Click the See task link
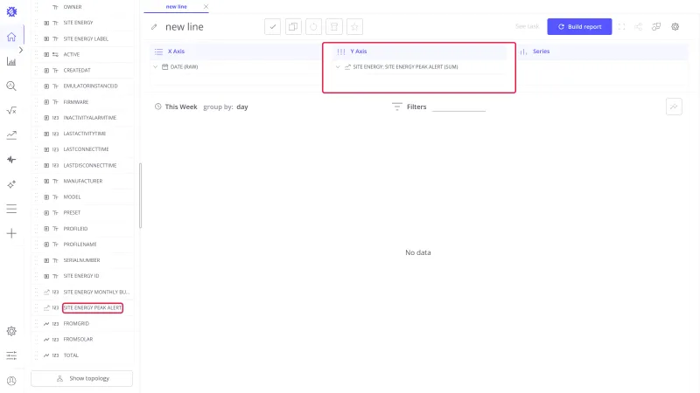Screen dimensions: 700x393 528,27
